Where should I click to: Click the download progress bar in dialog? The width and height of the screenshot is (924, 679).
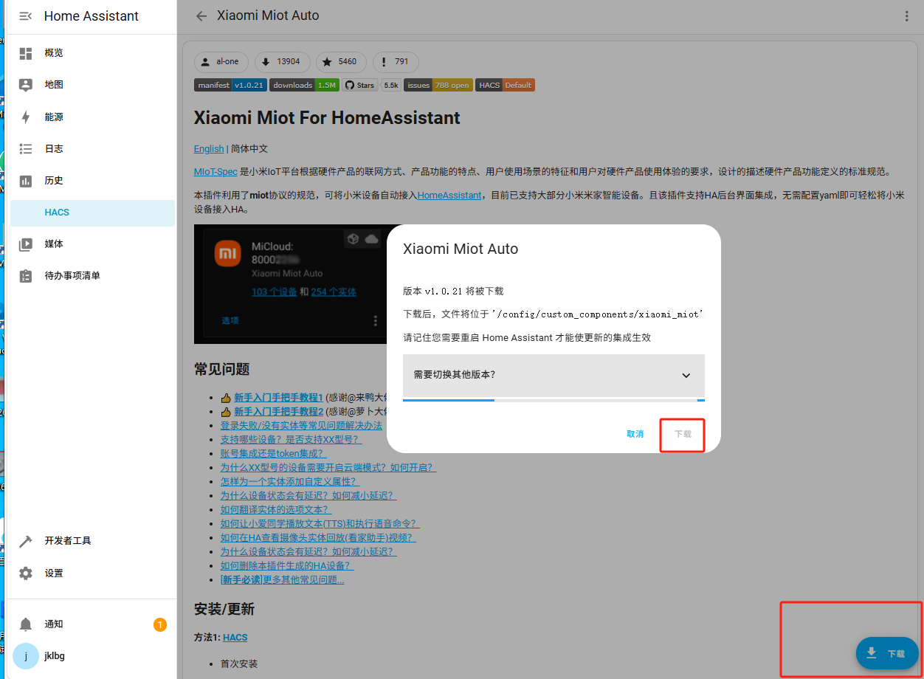(x=554, y=400)
